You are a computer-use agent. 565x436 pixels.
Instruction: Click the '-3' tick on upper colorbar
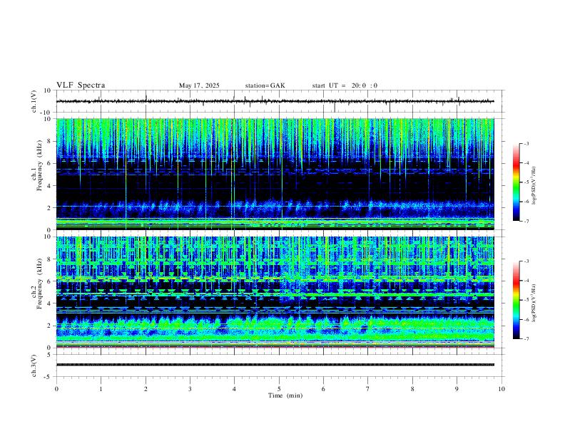point(526,143)
